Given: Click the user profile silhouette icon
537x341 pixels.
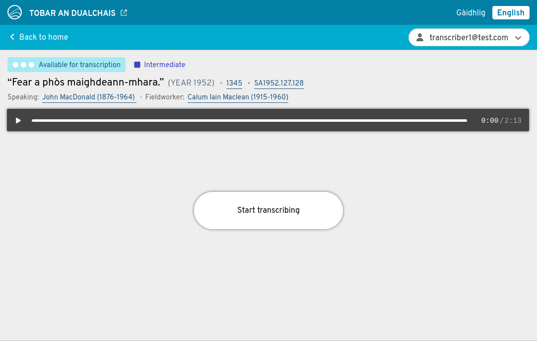Looking at the screenshot, I should [x=420, y=37].
